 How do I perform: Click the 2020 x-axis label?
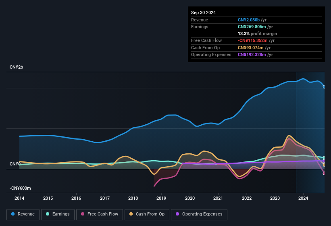click(x=190, y=198)
